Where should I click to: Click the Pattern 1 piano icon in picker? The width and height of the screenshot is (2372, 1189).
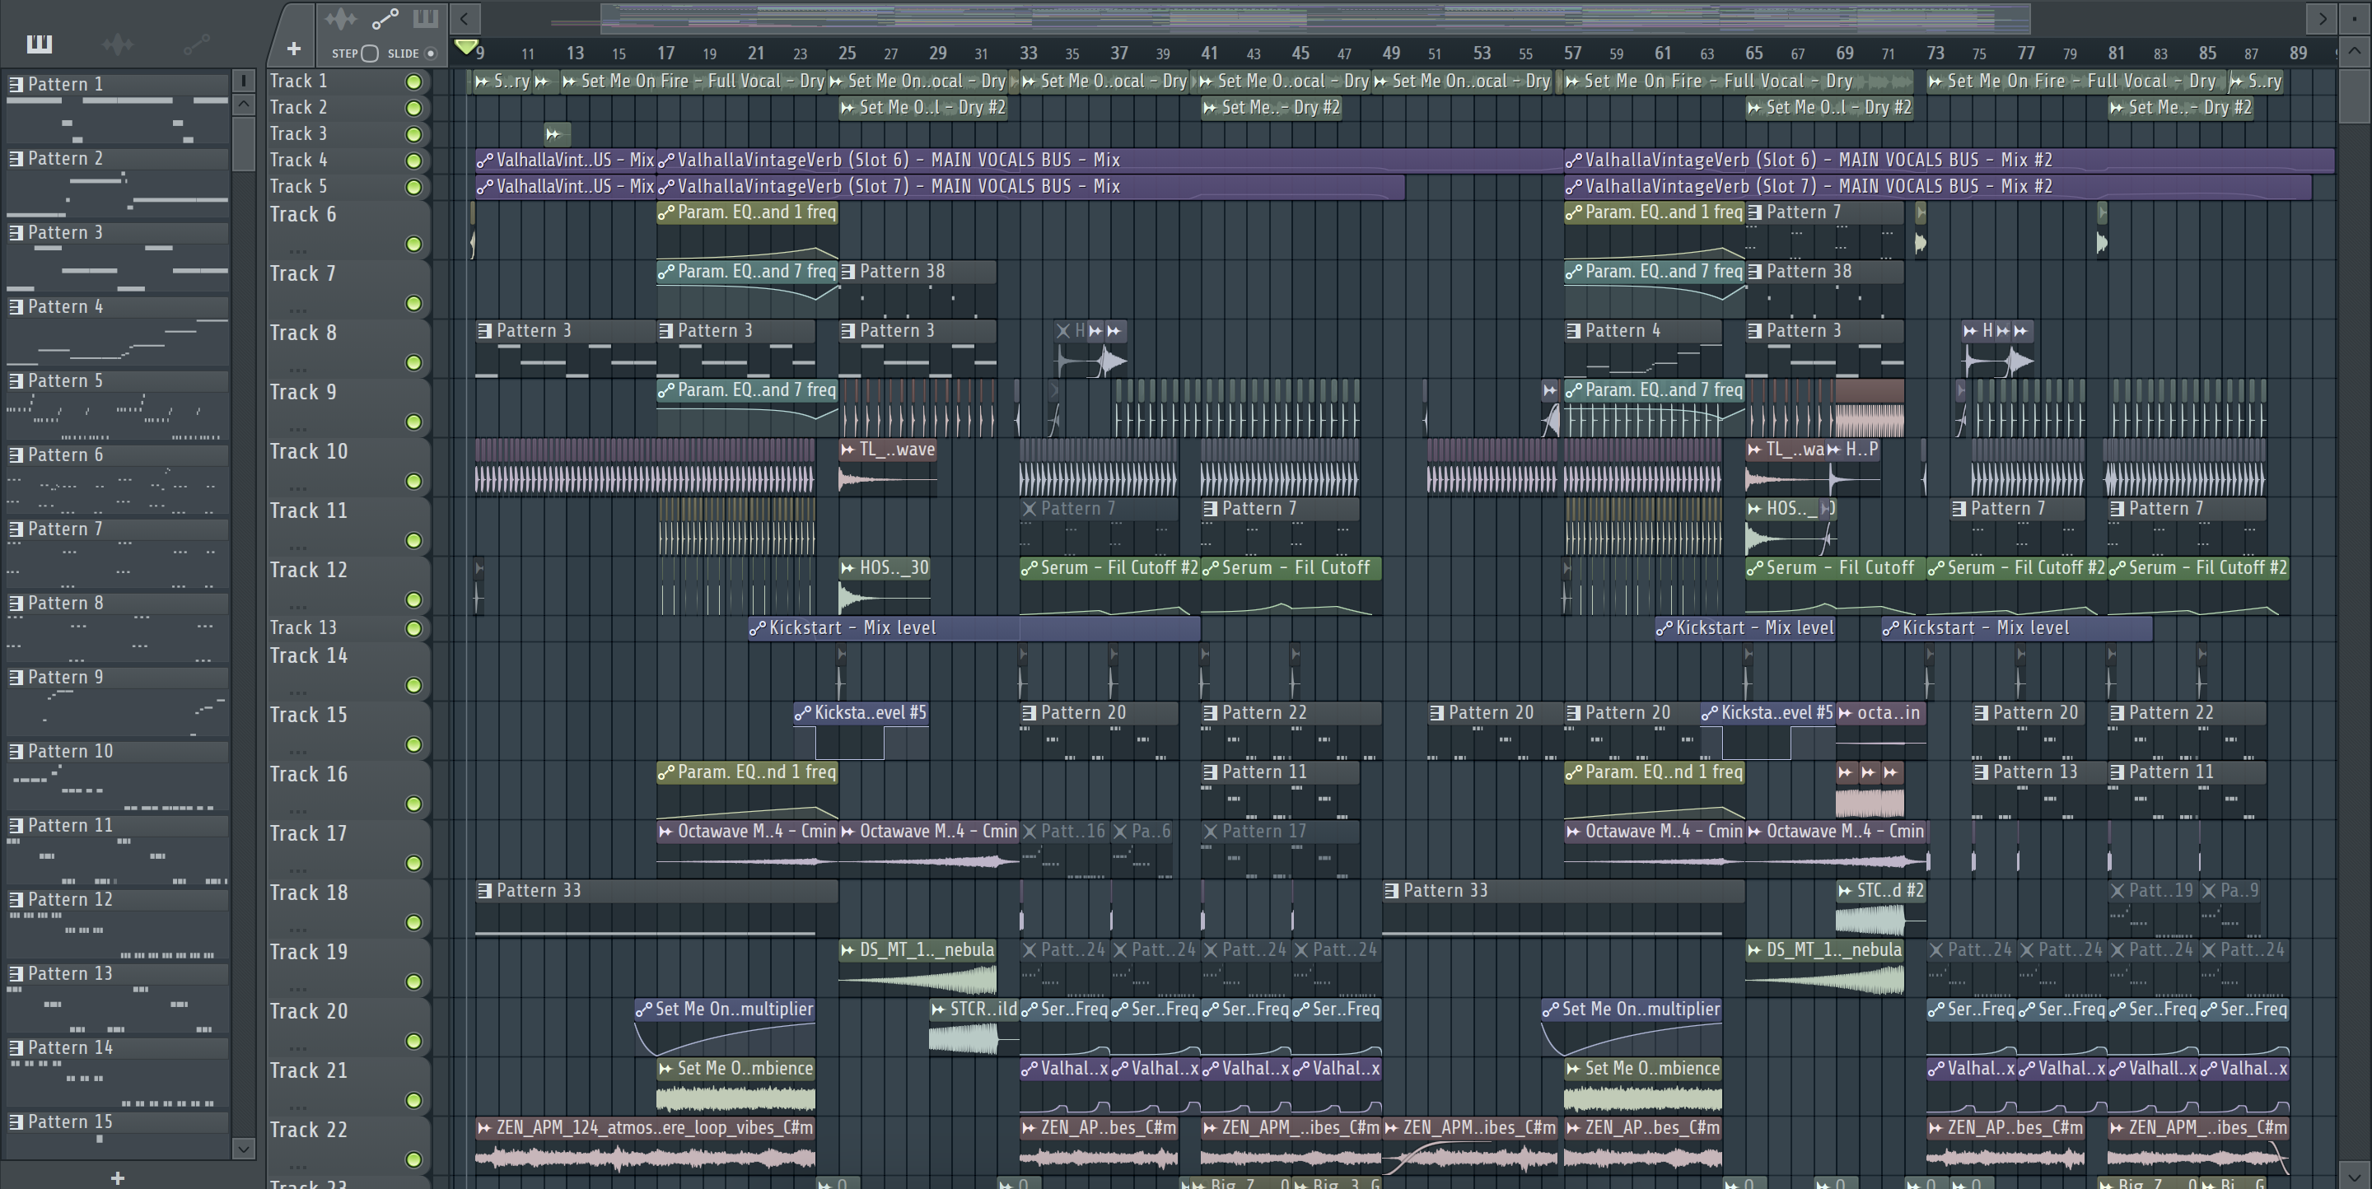pos(16,84)
